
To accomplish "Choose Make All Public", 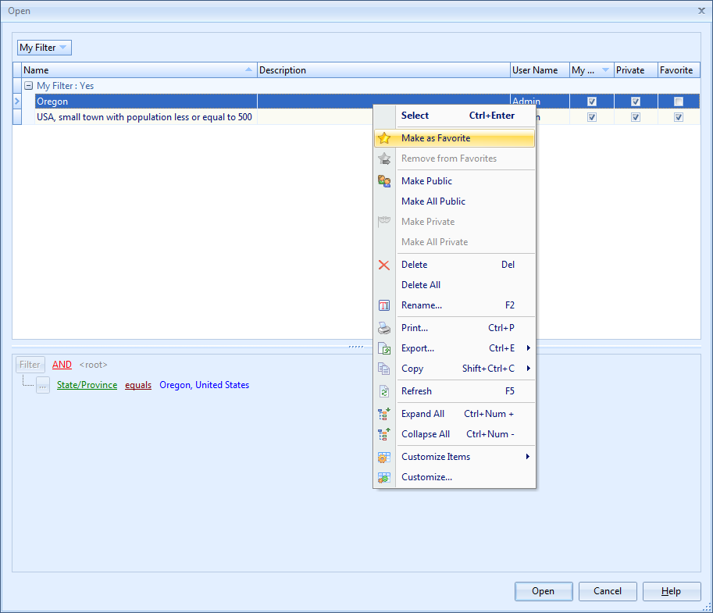I will pos(455,201).
